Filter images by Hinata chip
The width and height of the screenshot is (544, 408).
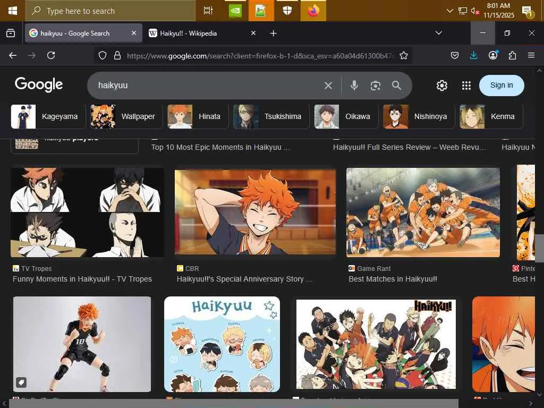[x=198, y=116]
